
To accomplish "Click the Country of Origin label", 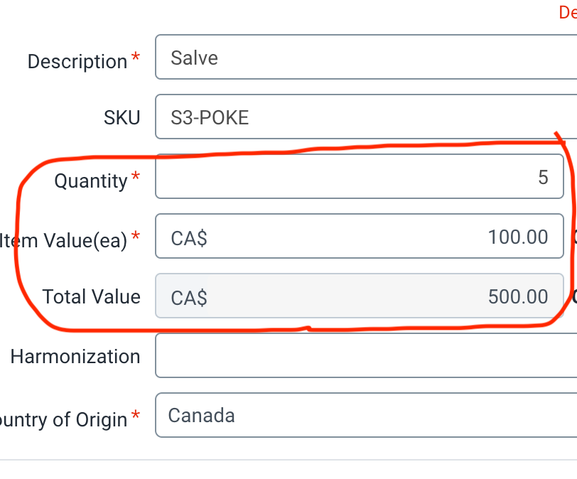I will (x=63, y=419).
